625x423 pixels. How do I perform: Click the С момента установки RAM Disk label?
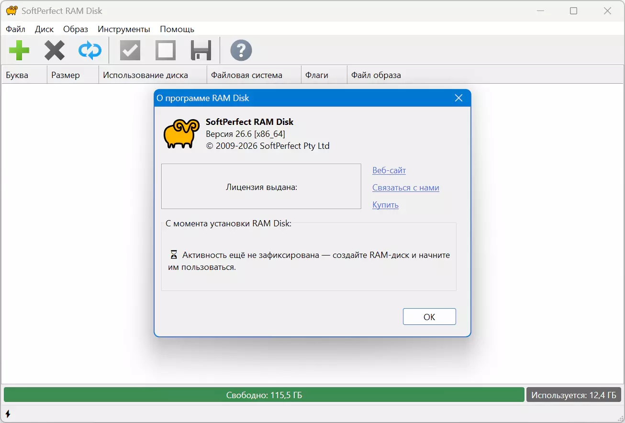[x=228, y=223]
